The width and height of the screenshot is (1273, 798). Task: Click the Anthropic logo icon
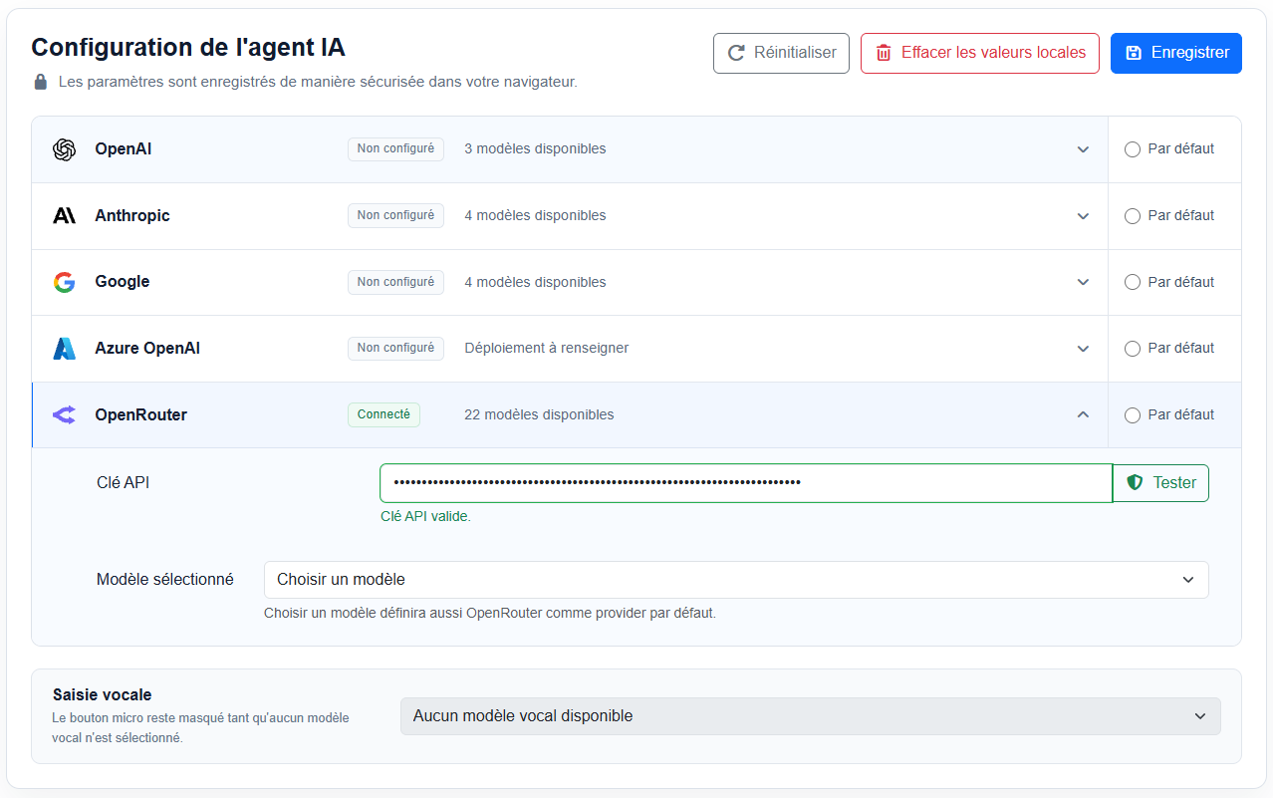click(65, 216)
